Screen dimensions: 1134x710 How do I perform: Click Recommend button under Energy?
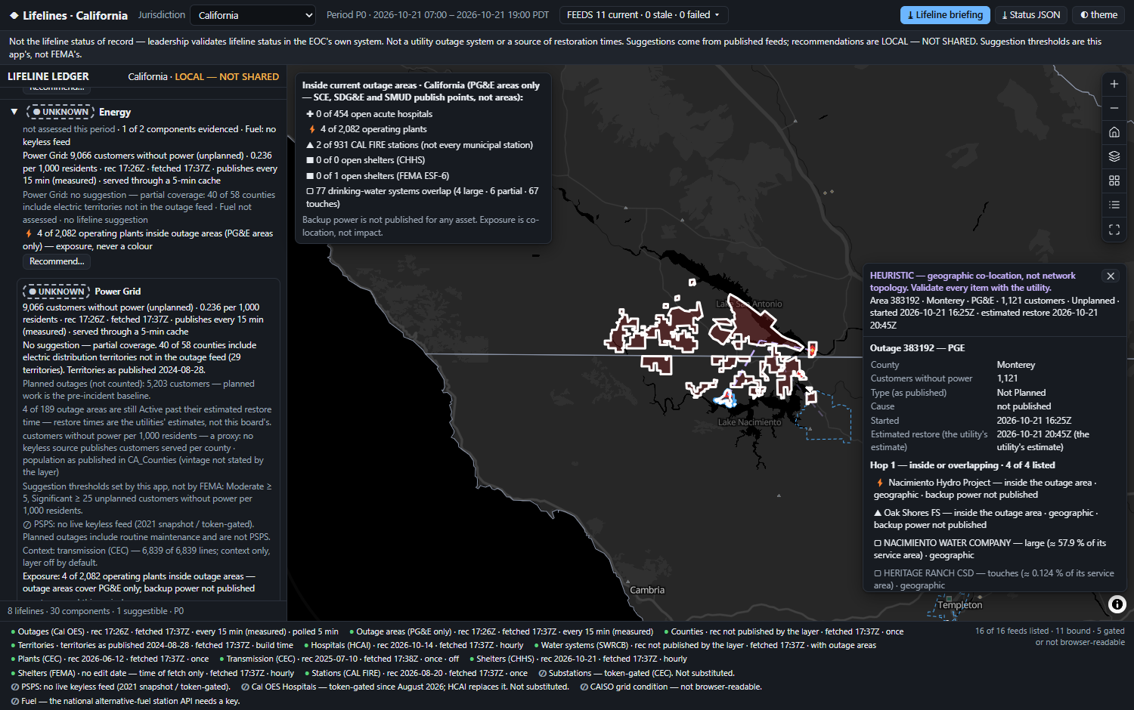57,261
